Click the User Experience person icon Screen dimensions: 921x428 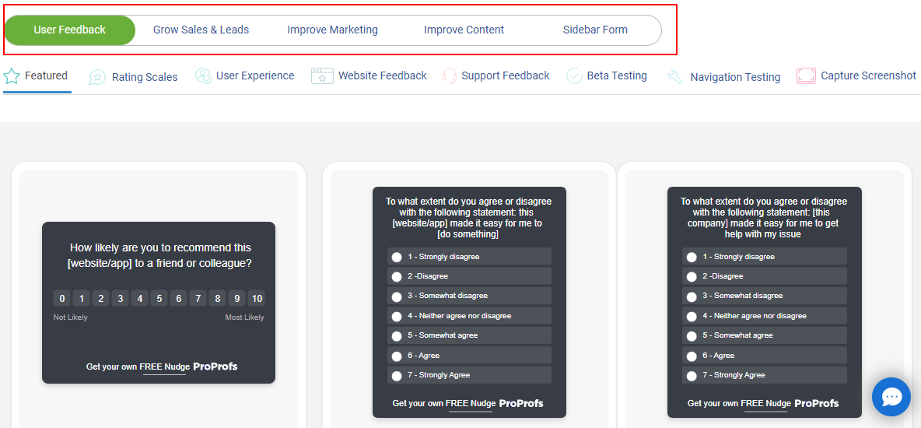click(203, 75)
